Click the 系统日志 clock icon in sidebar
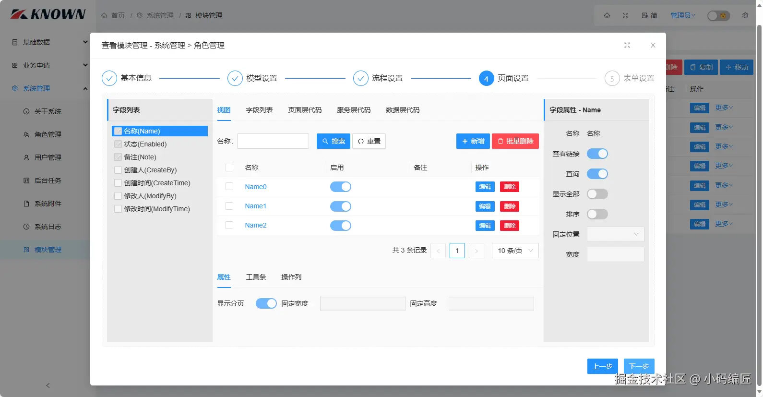 pyautogui.click(x=26, y=227)
